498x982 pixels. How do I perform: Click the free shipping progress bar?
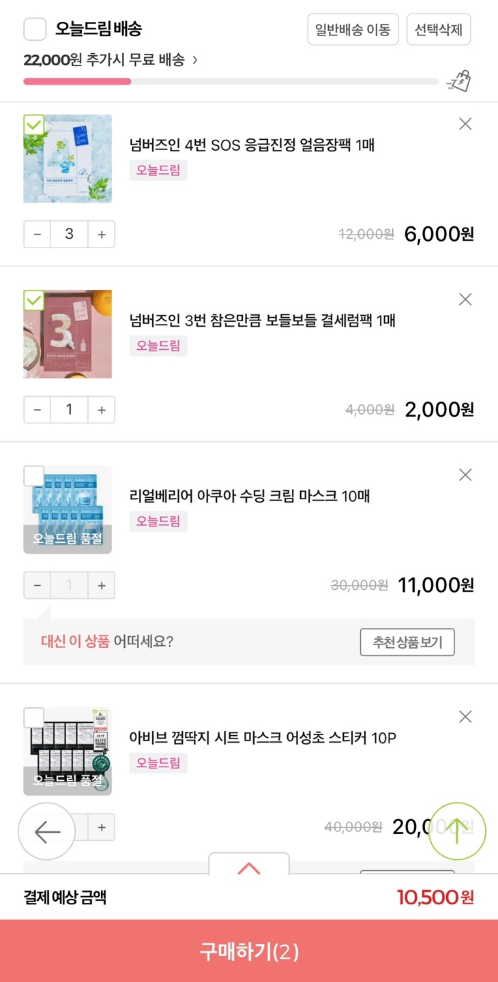pos(231,82)
